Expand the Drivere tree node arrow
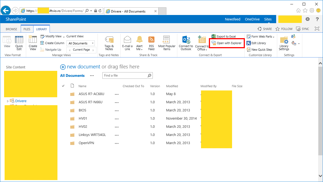This screenshot has width=323, height=182. (x=8, y=101)
